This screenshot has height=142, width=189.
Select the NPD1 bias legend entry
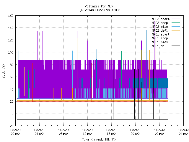[x=160, y=42]
